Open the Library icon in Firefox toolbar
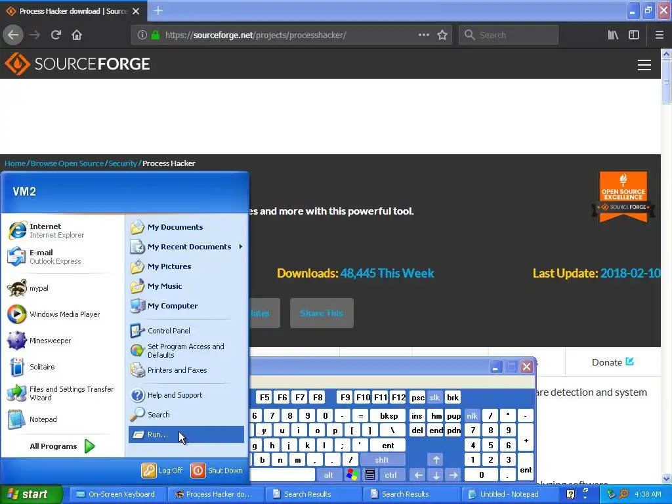The height and width of the screenshot is (504, 672). pos(613,35)
